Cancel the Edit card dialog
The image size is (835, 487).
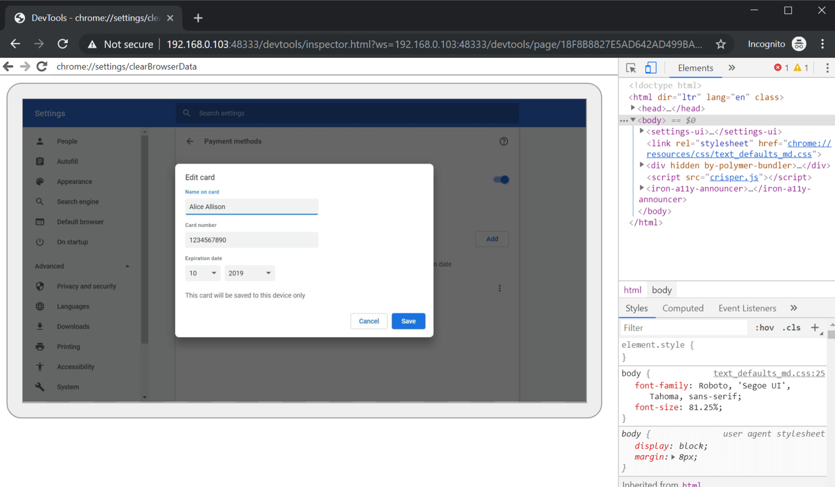[x=368, y=321]
